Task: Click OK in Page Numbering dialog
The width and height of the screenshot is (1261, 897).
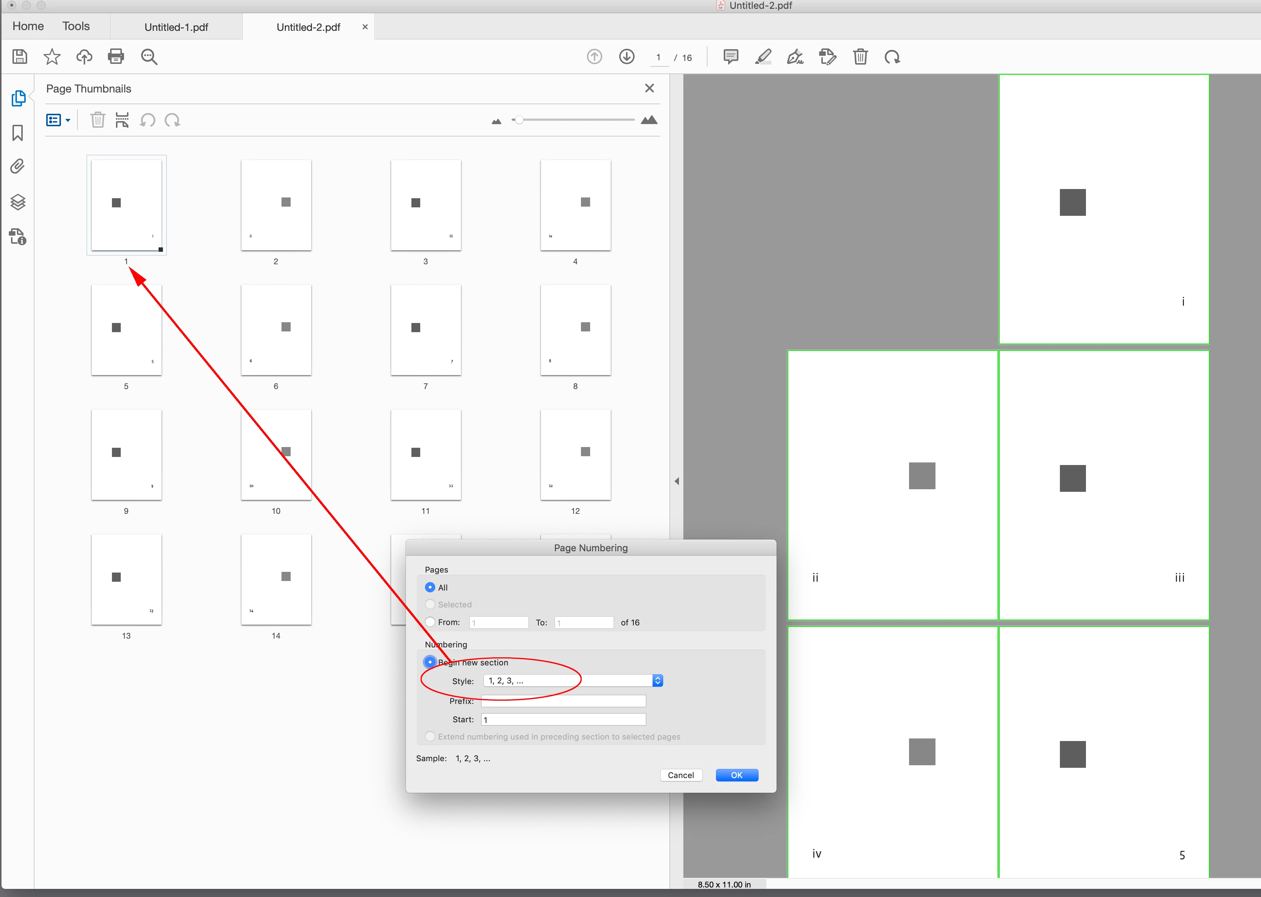Action: pyautogui.click(x=736, y=775)
